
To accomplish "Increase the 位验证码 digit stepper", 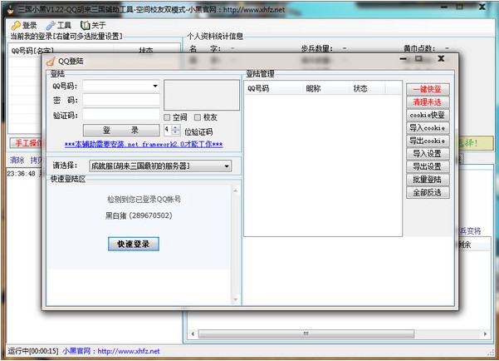I will coord(176,127).
